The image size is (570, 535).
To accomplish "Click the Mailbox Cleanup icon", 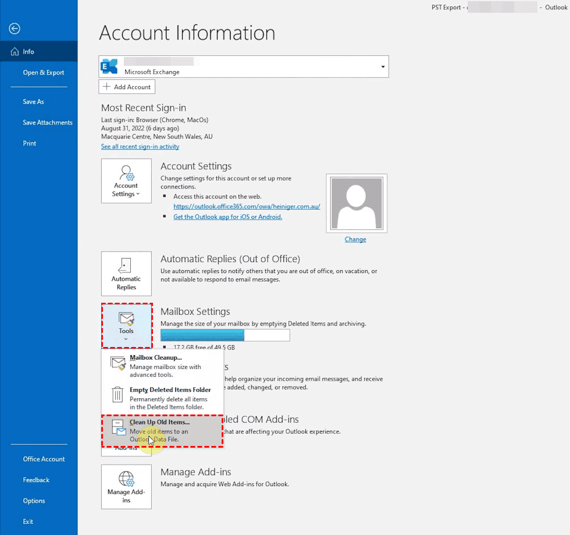I will (118, 363).
